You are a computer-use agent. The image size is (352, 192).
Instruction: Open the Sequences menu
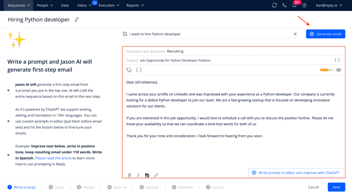(x=19, y=5)
